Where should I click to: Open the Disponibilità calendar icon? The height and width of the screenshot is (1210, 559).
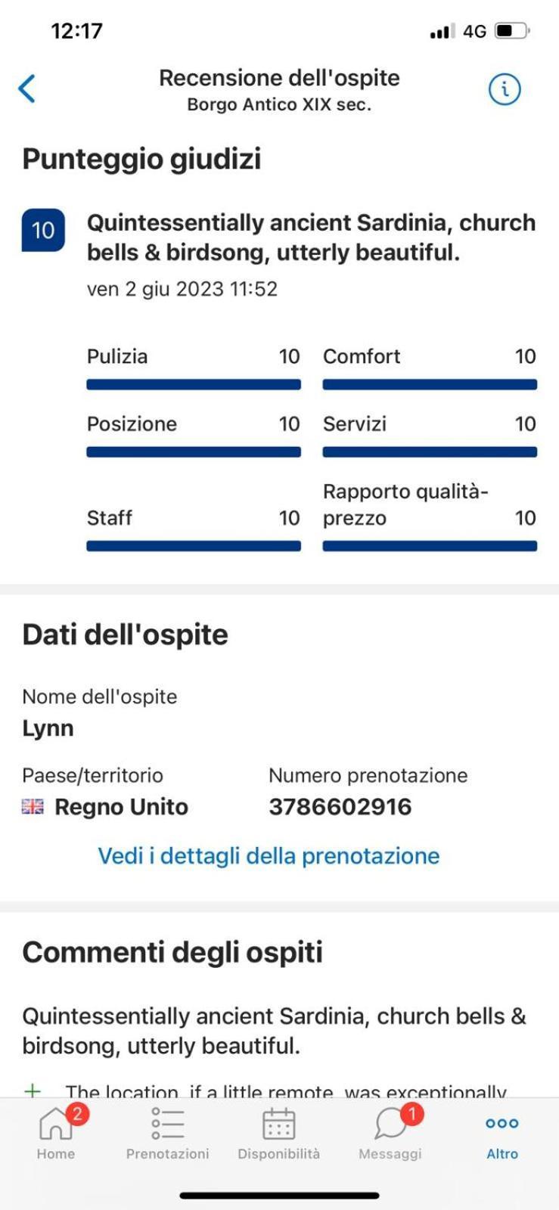[278, 1124]
